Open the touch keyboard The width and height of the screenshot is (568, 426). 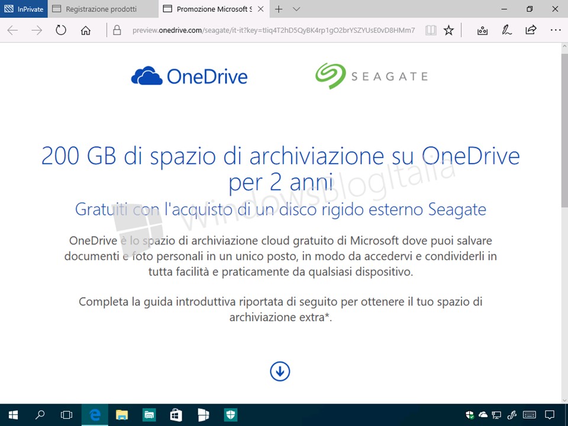click(x=530, y=415)
